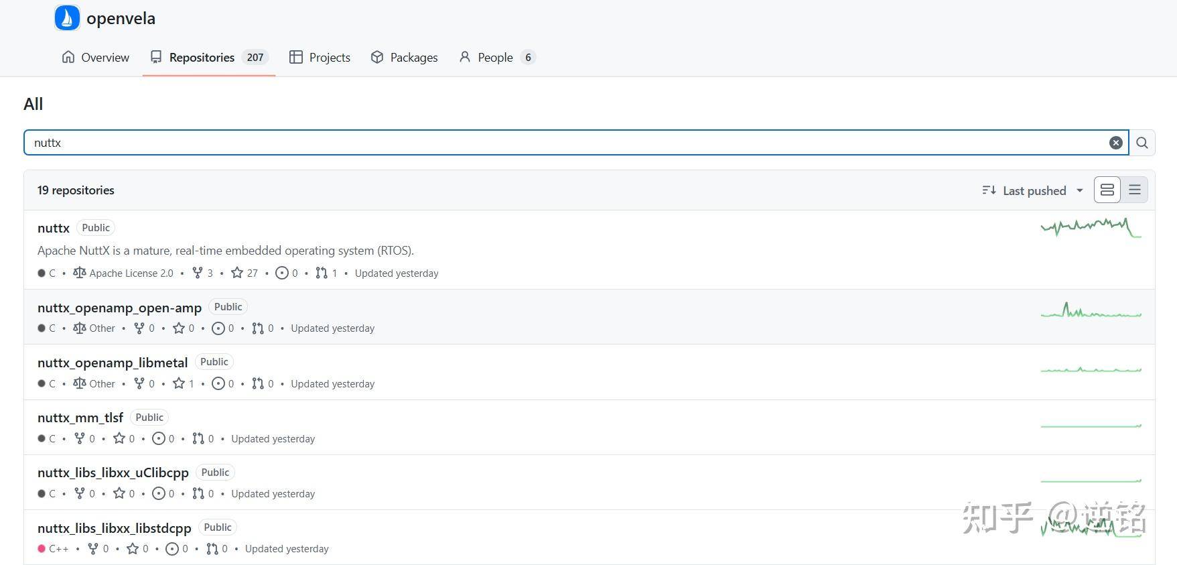Viewport: 1177px width, 565px height.
Task: Click the magnifier search button
Action: (1142, 143)
